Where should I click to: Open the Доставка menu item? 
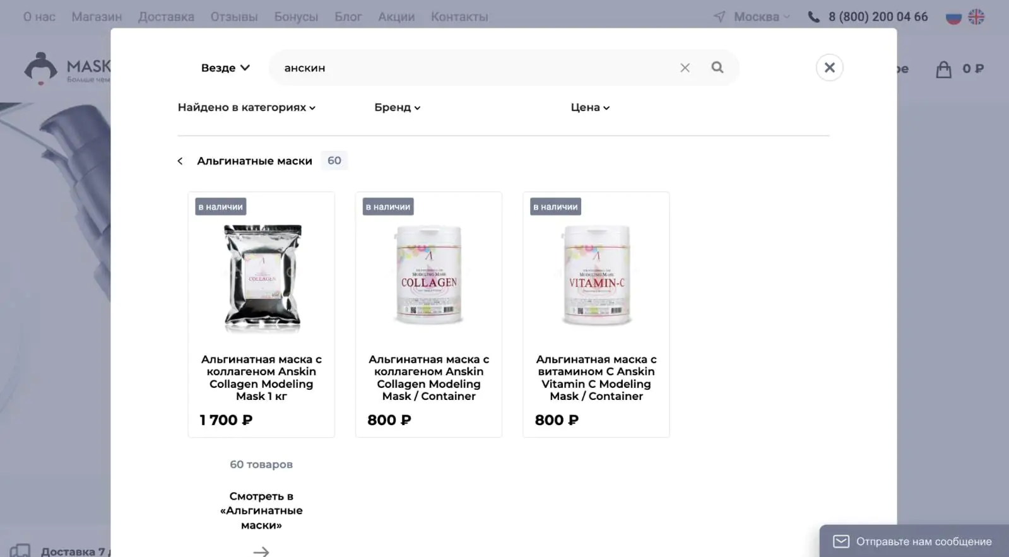(166, 17)
